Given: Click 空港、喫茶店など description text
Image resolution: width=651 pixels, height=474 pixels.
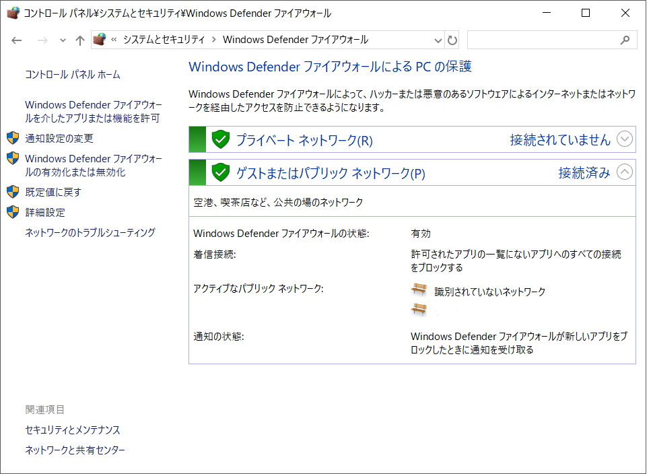Looking at the screenshot, I should (278, 202).
